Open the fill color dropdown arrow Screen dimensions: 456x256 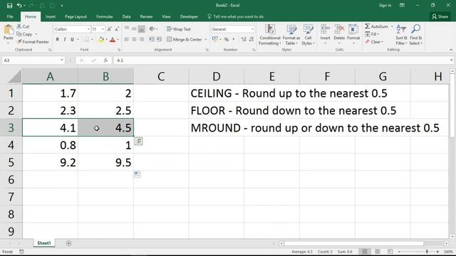point(106,40)
